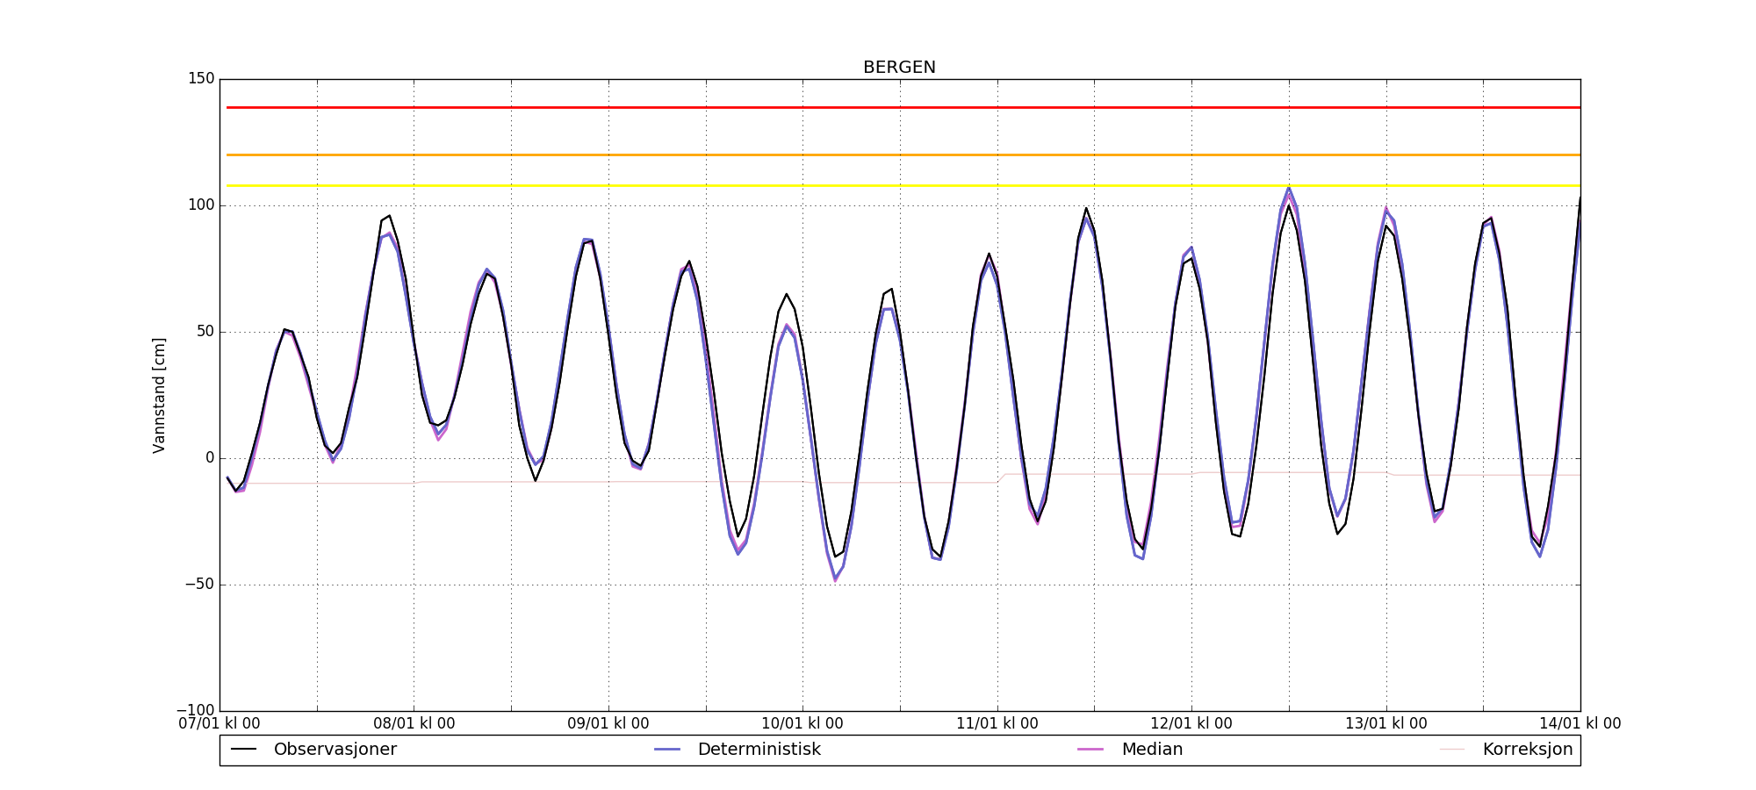Click the Vannstand [cm] axis label
Viewport: 1756px width, 790px height.
point(159,395)
